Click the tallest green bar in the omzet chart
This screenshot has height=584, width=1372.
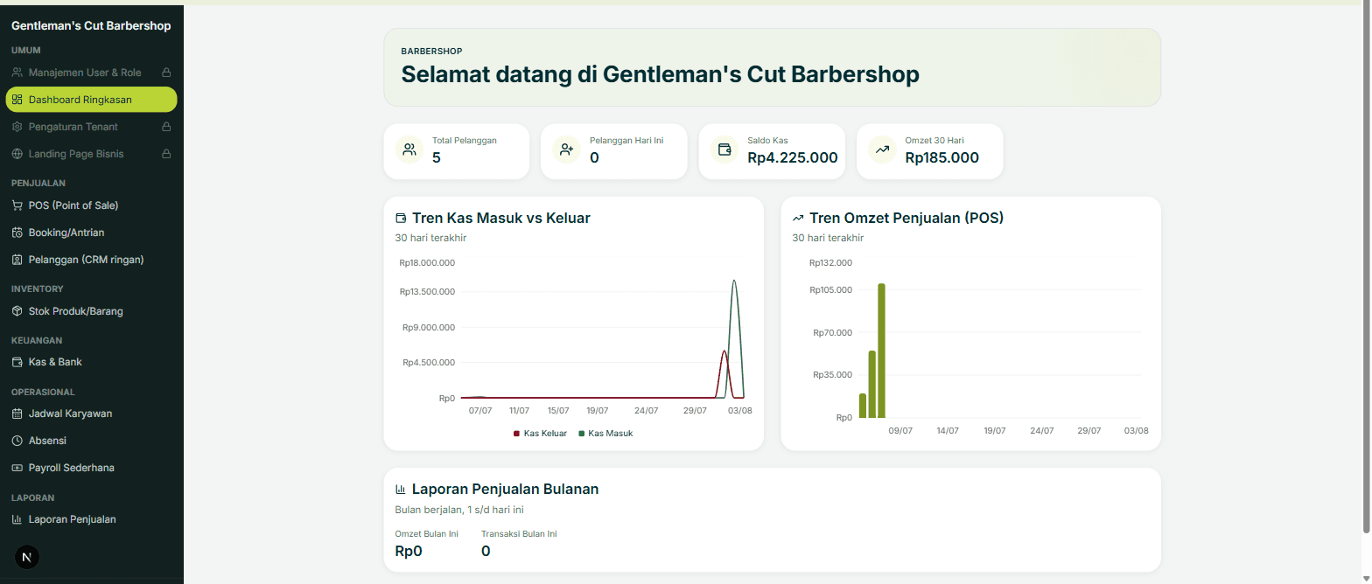pos(881,351)
